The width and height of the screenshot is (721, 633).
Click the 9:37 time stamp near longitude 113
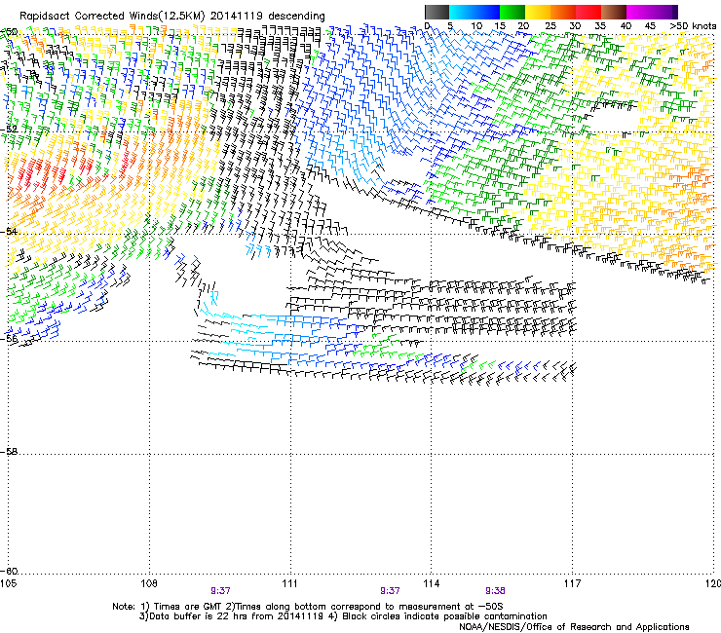[x=390, y=591]
